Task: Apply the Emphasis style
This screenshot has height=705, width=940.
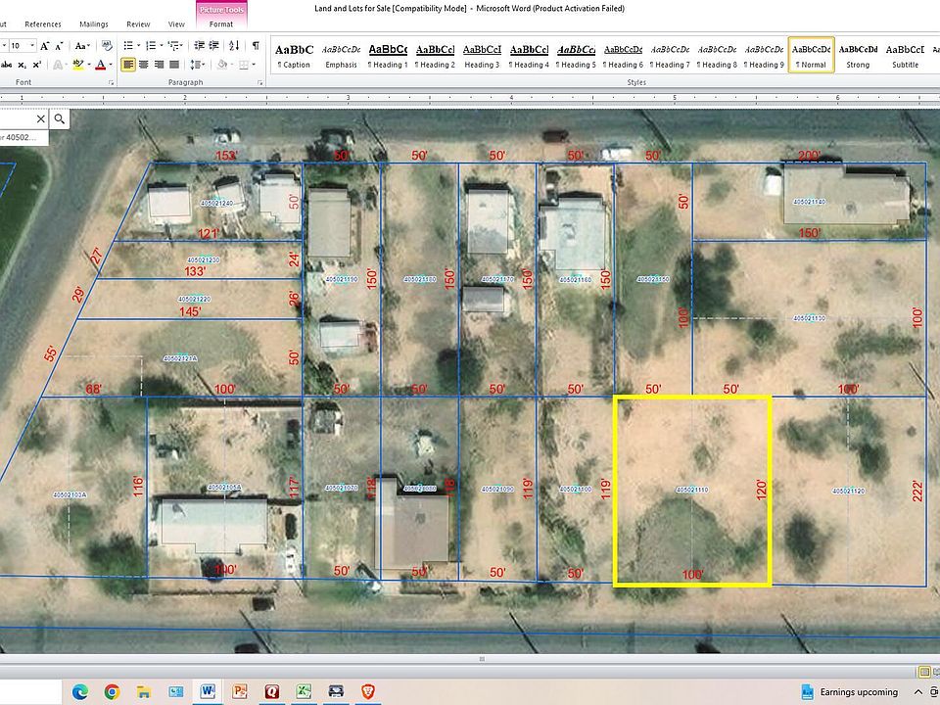Action: pyautogui.click(x=341, y=56)
